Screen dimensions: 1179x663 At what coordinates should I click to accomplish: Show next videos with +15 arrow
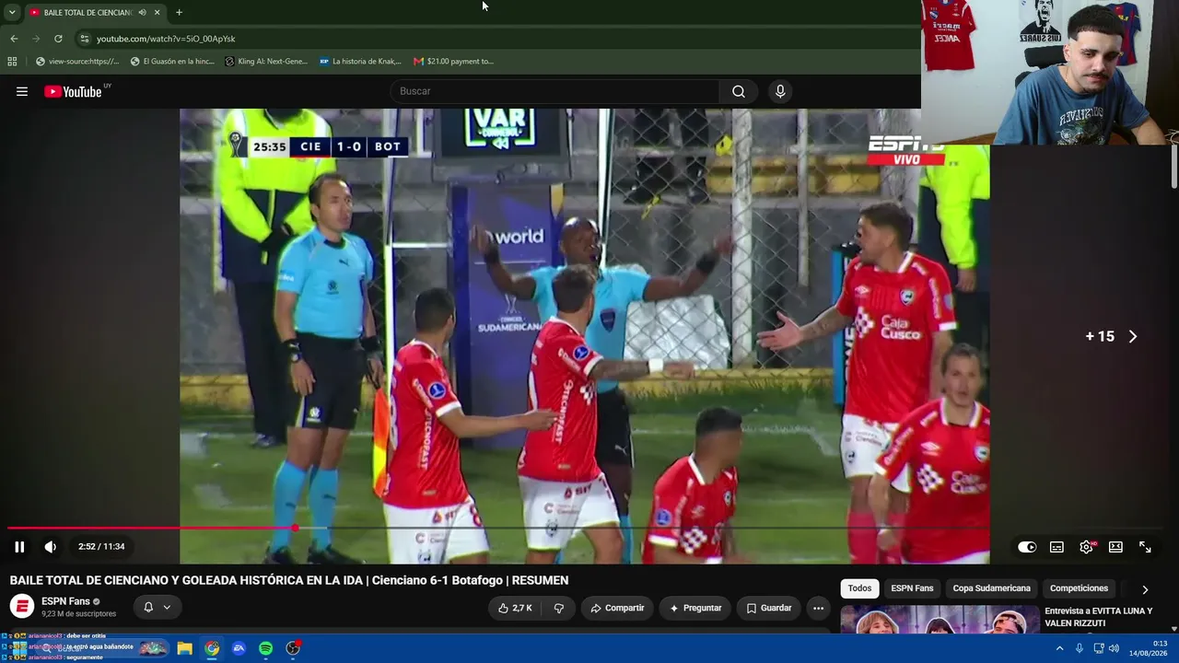pyautogui.click(x=1112, y=337)
